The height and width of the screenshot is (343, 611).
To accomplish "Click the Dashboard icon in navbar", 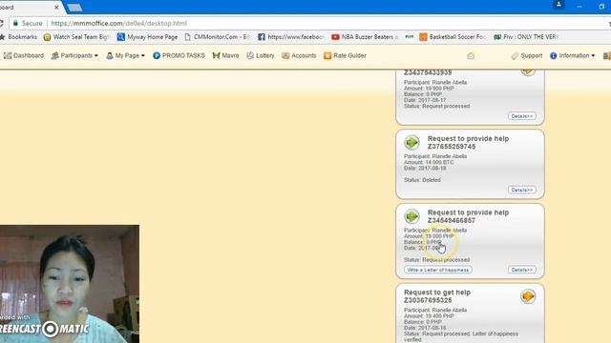I will [x=8, y=55].
